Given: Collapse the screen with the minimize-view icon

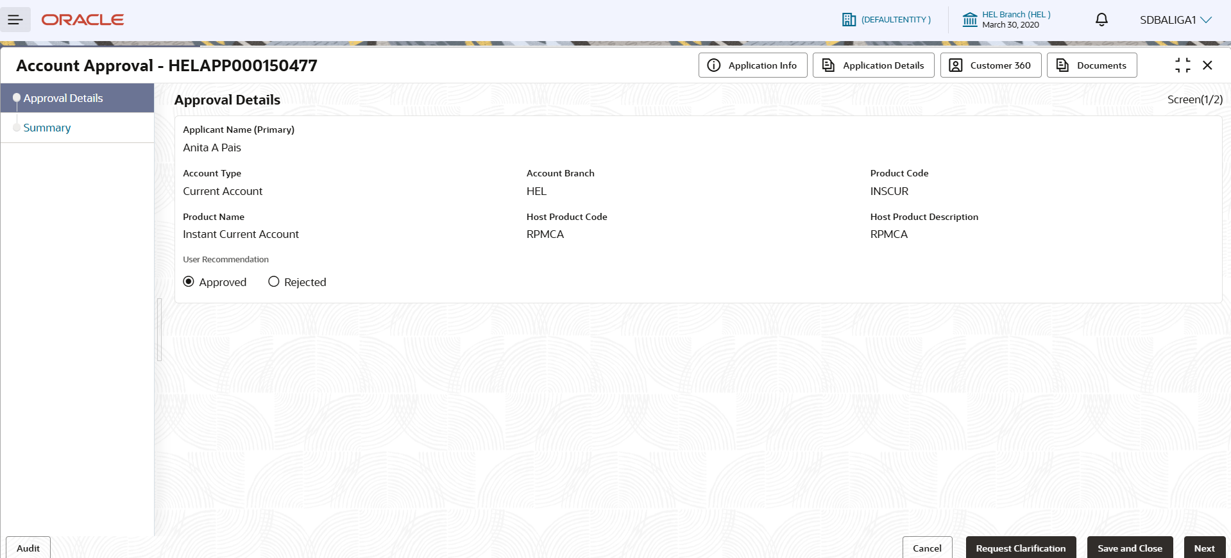Looking at the screenshot, I should coord(1182,65).
